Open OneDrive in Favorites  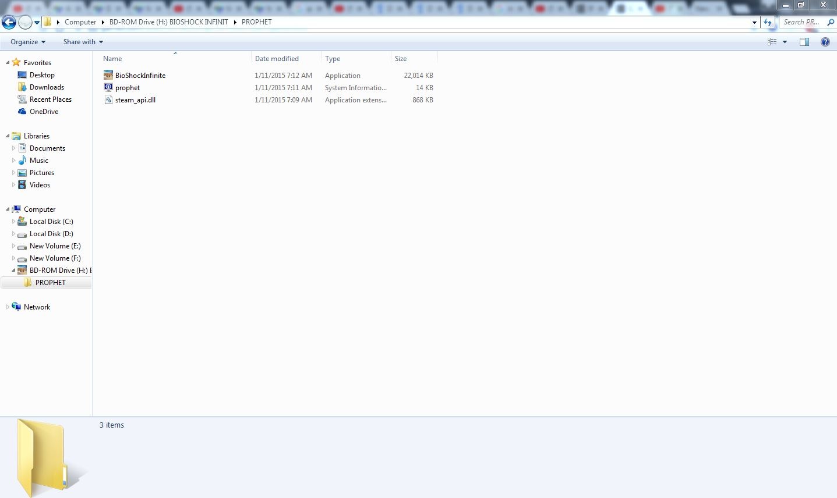[x=44, y=112]
